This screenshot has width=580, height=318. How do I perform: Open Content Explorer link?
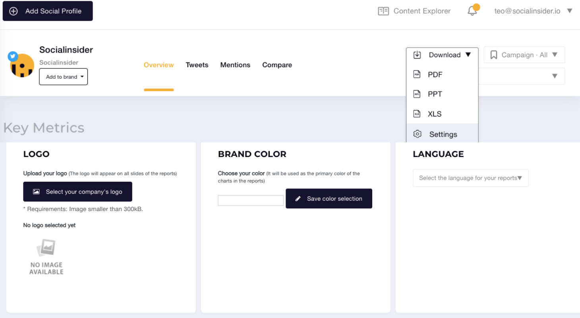pyautogui.click(x=422, y=11)
